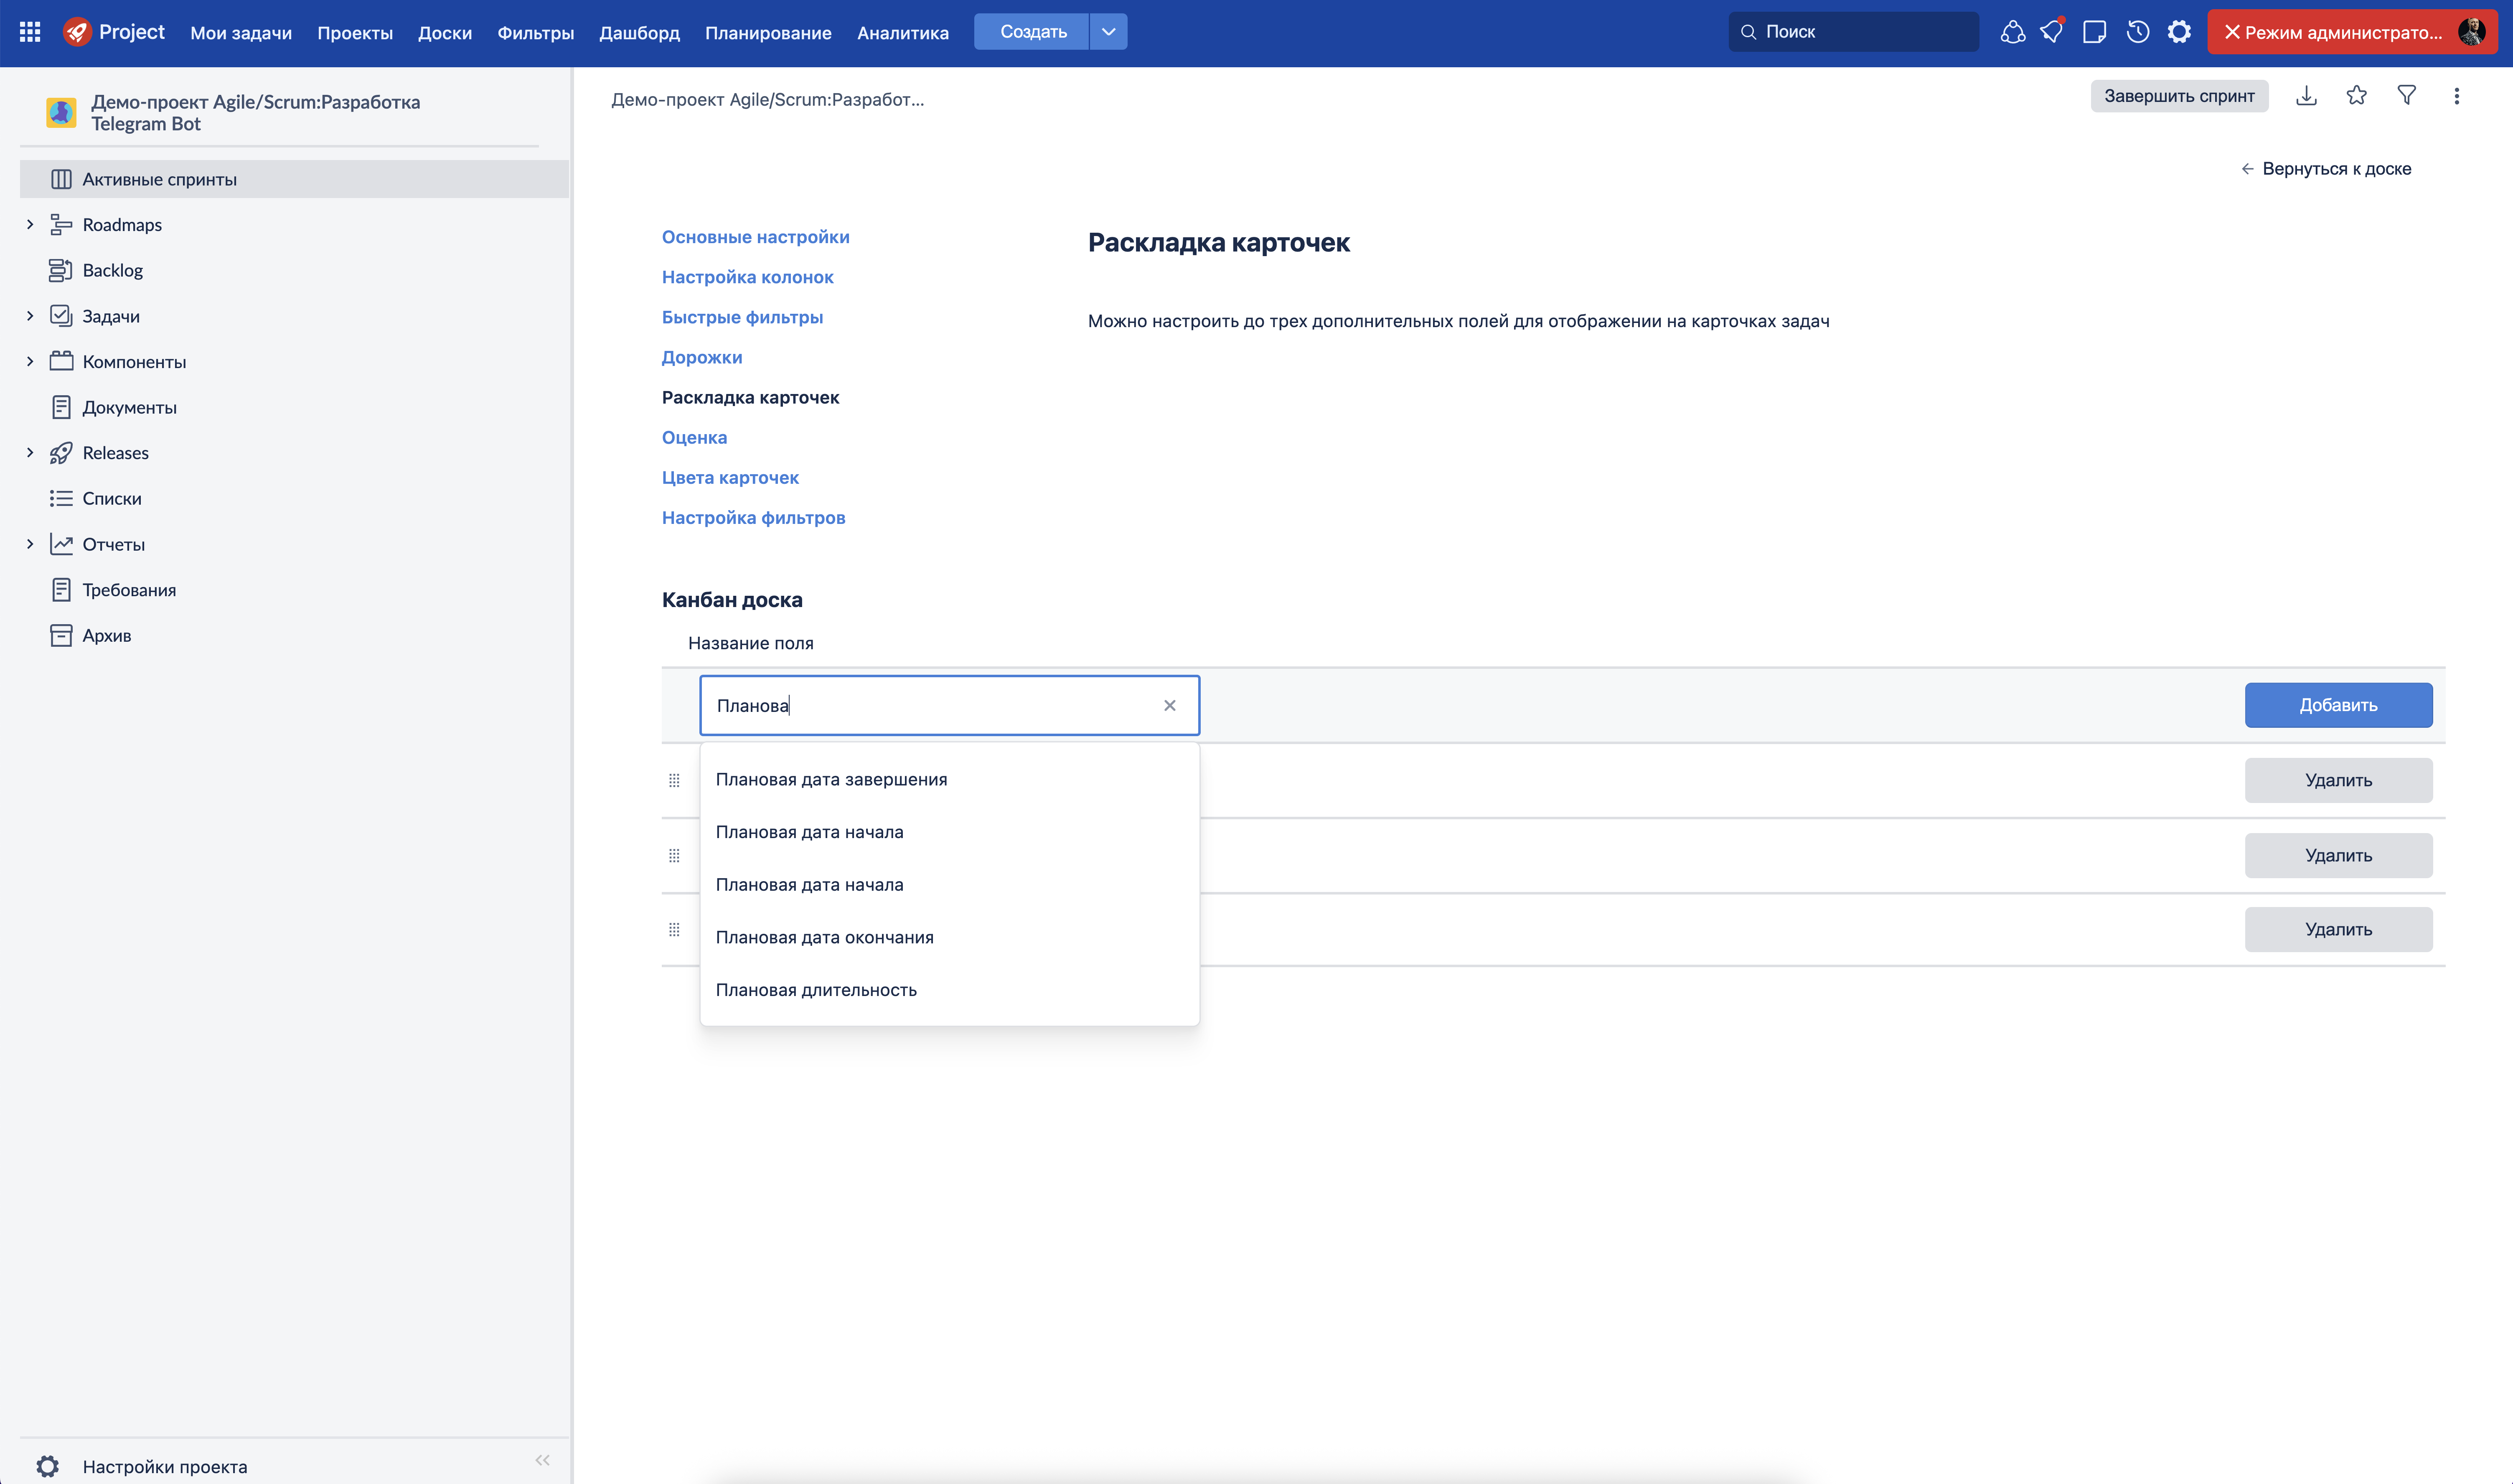The height and width of the screenshot is (1484, 2513).
Task: Expand the Компоненты tree item
Action: (30, 361)
